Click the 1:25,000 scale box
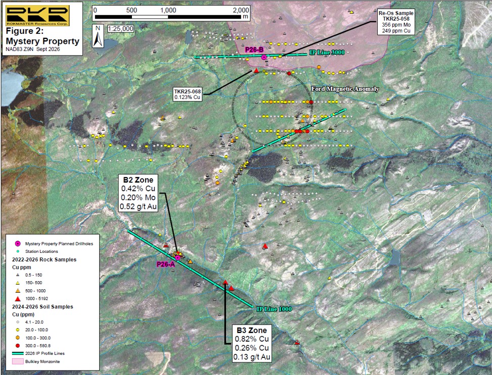492x375 pixels. point(121,29)
